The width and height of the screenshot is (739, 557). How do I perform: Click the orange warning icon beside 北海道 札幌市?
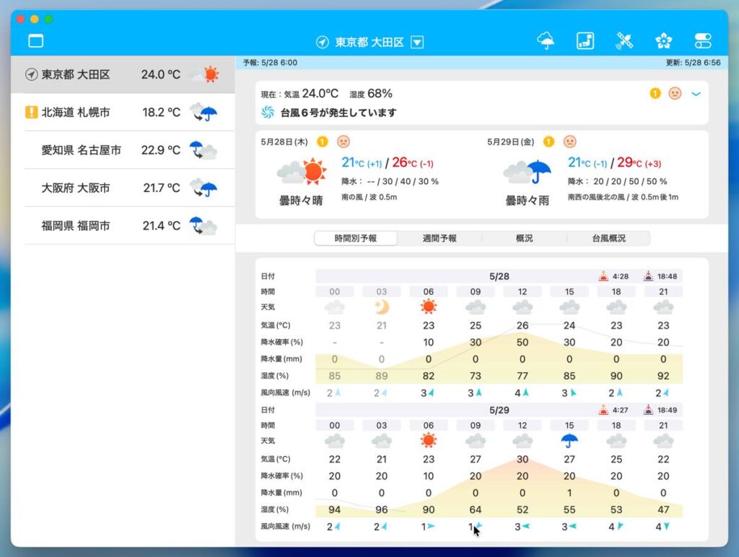pyautogui.click(x=31, y=112)
